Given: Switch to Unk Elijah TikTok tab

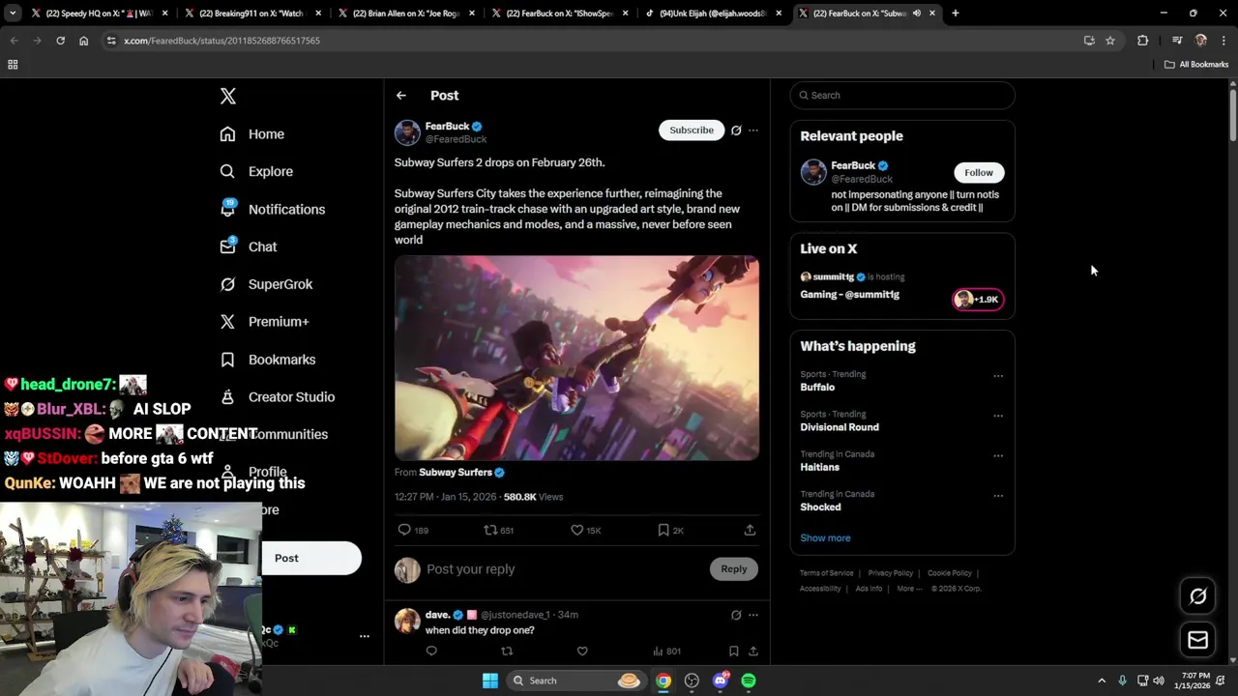Looking at the screenshot, I should pyautogui.click(x=713, y=14).
